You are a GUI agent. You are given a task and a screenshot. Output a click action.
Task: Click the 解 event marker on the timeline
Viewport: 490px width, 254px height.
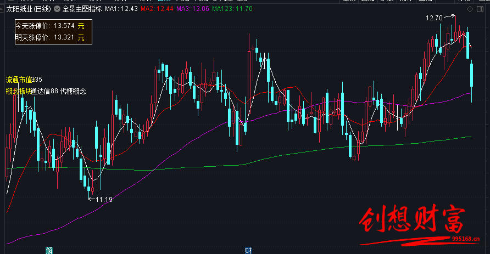[x=49, y=250]
